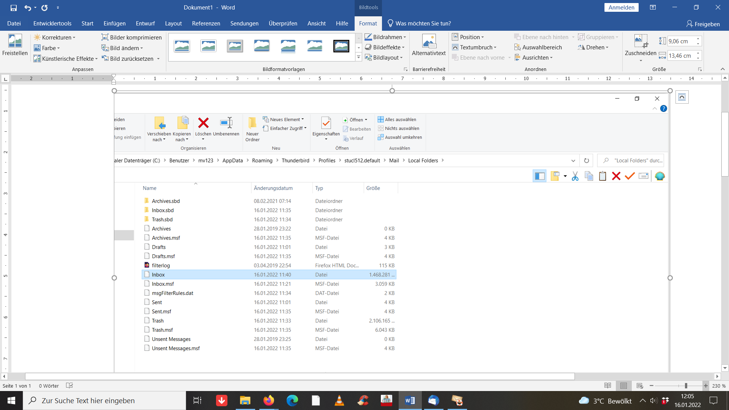This screenshot has width=729, height=410.
Task: Open Firefox from the taskbar
Action: click(x=269, y=401)
